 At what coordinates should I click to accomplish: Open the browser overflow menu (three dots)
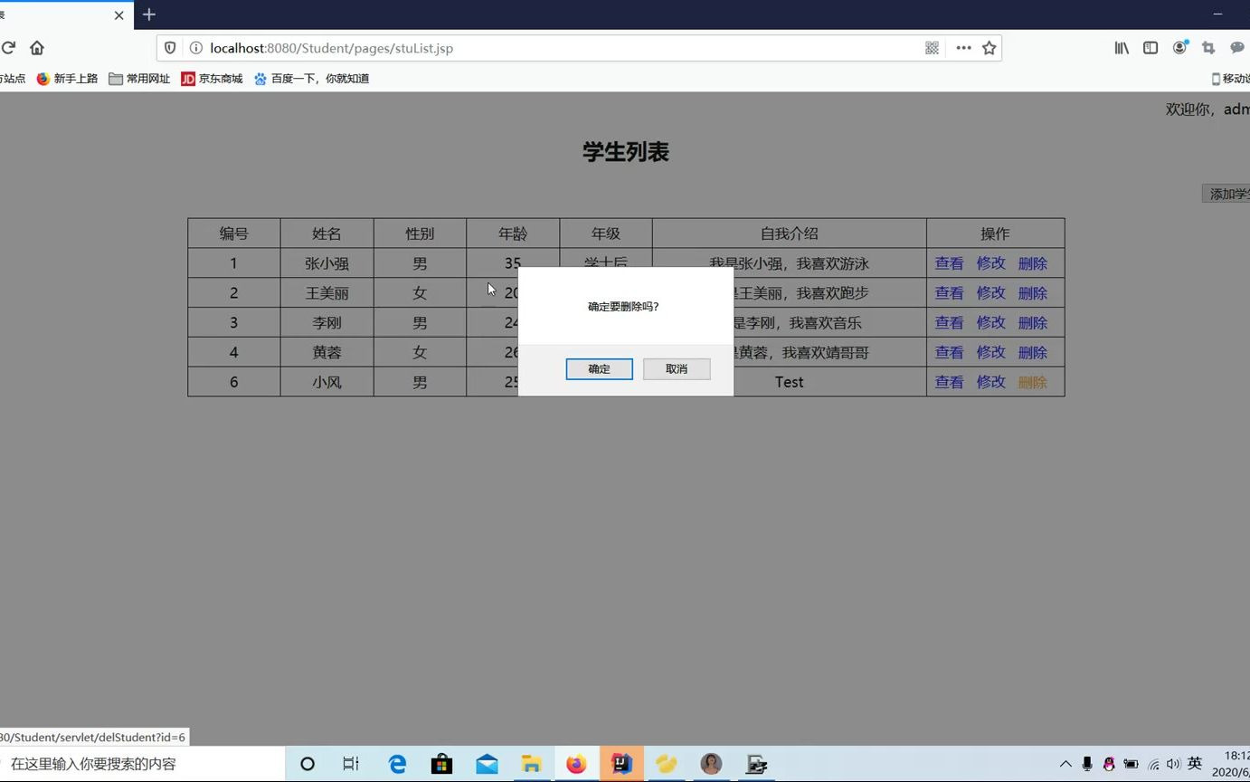962,48
